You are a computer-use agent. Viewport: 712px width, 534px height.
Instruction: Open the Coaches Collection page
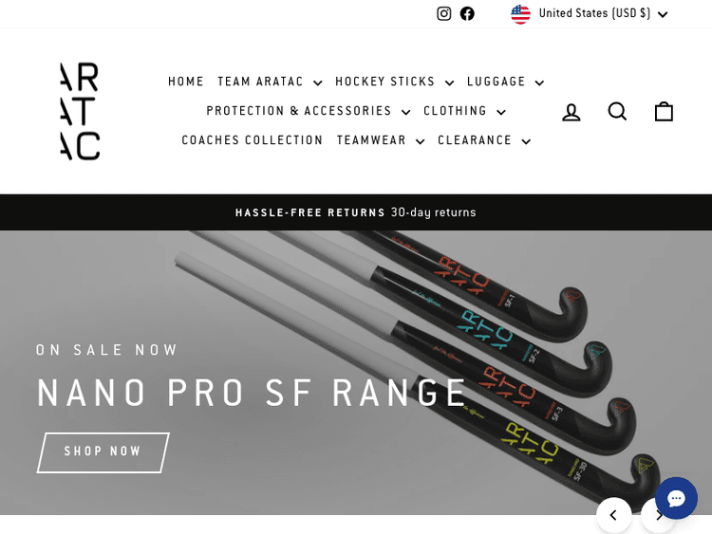252,140
